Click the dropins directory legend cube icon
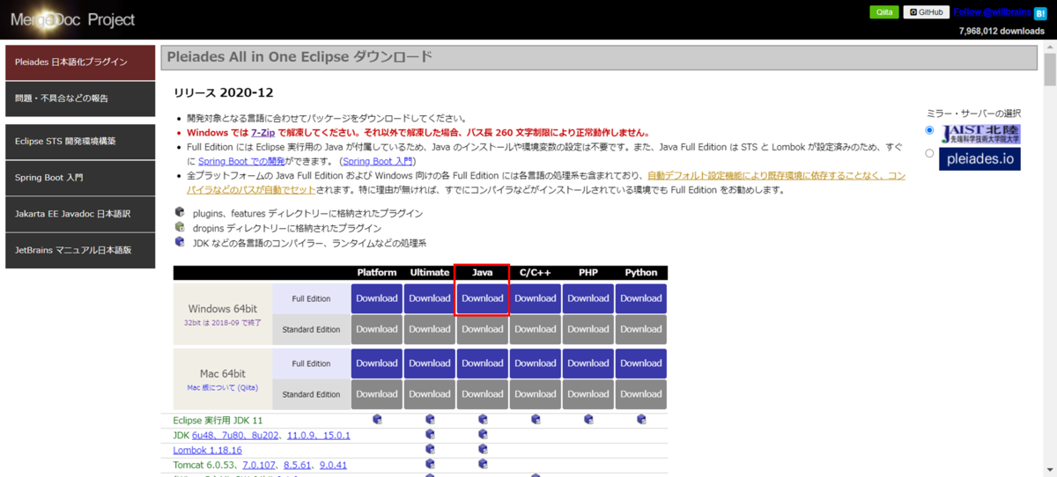1057x477 pixels. click(180, 227)
